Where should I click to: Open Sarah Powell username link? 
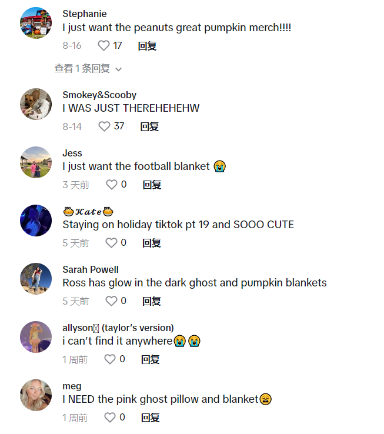tap(90, 269)
